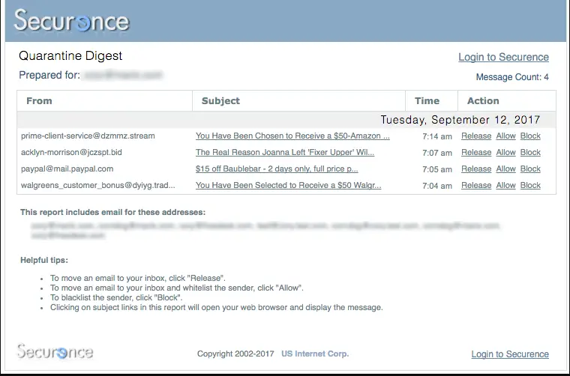This screenshot has height=376, width=570.
Task: Block sender paypal@mail.paypal.com
Action: coord(530,169)
